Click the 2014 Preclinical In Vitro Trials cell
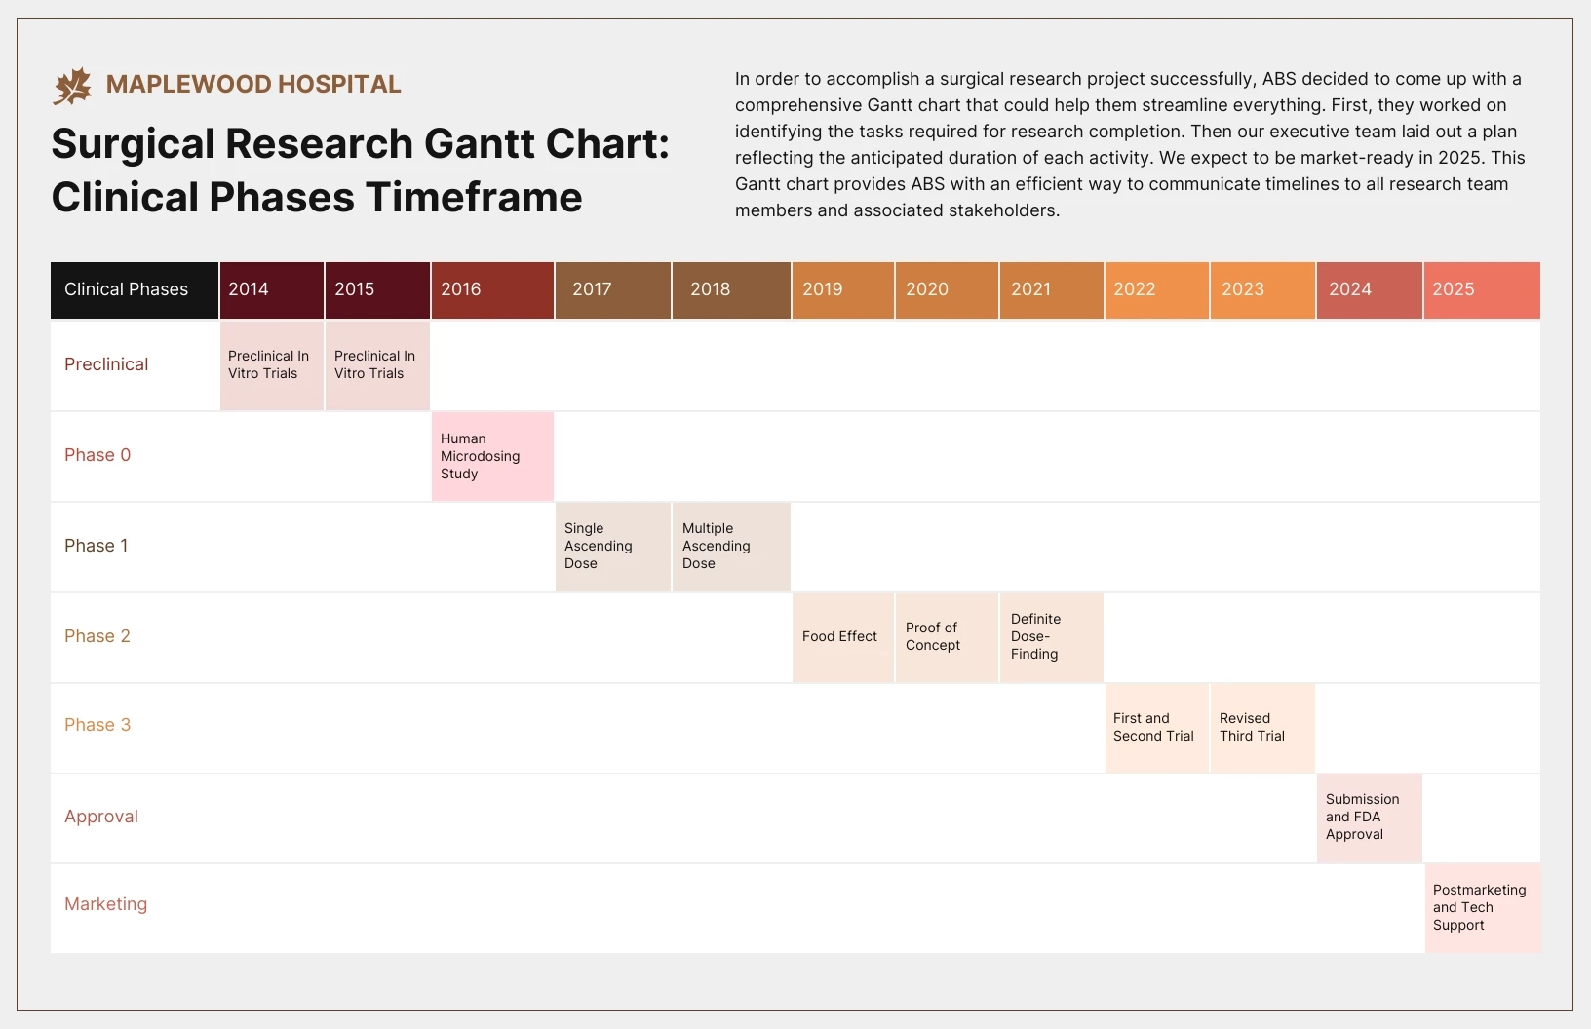1591x1029 pixels. coord(271,365)
